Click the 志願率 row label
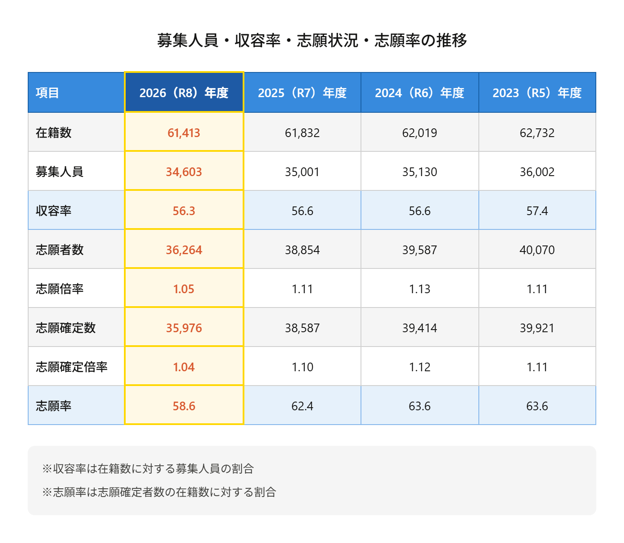624x543 pixels. [x=54, y=406]
